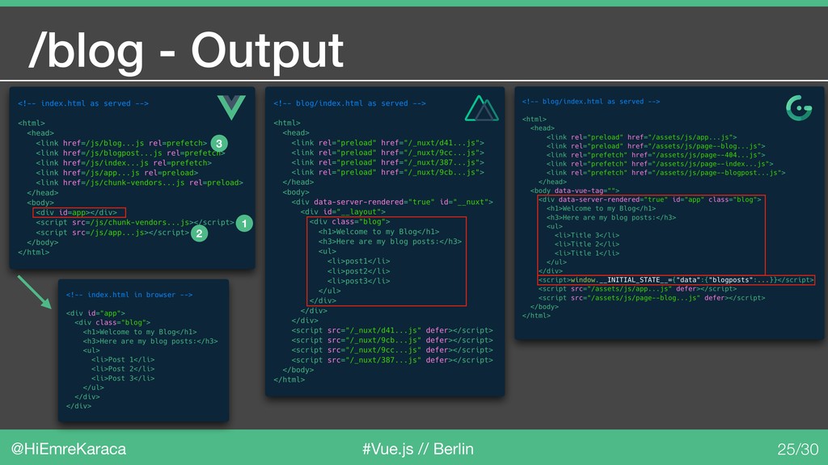Image resolution: width=828 pixels, height=465 pixels.
Task: Click the line "<body data-vue-tag="">"
Action: point(575,191)
